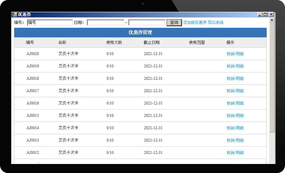Select the AJ0012 code cell
Screen dimensions: 285x173
click(x=33, y=152)
